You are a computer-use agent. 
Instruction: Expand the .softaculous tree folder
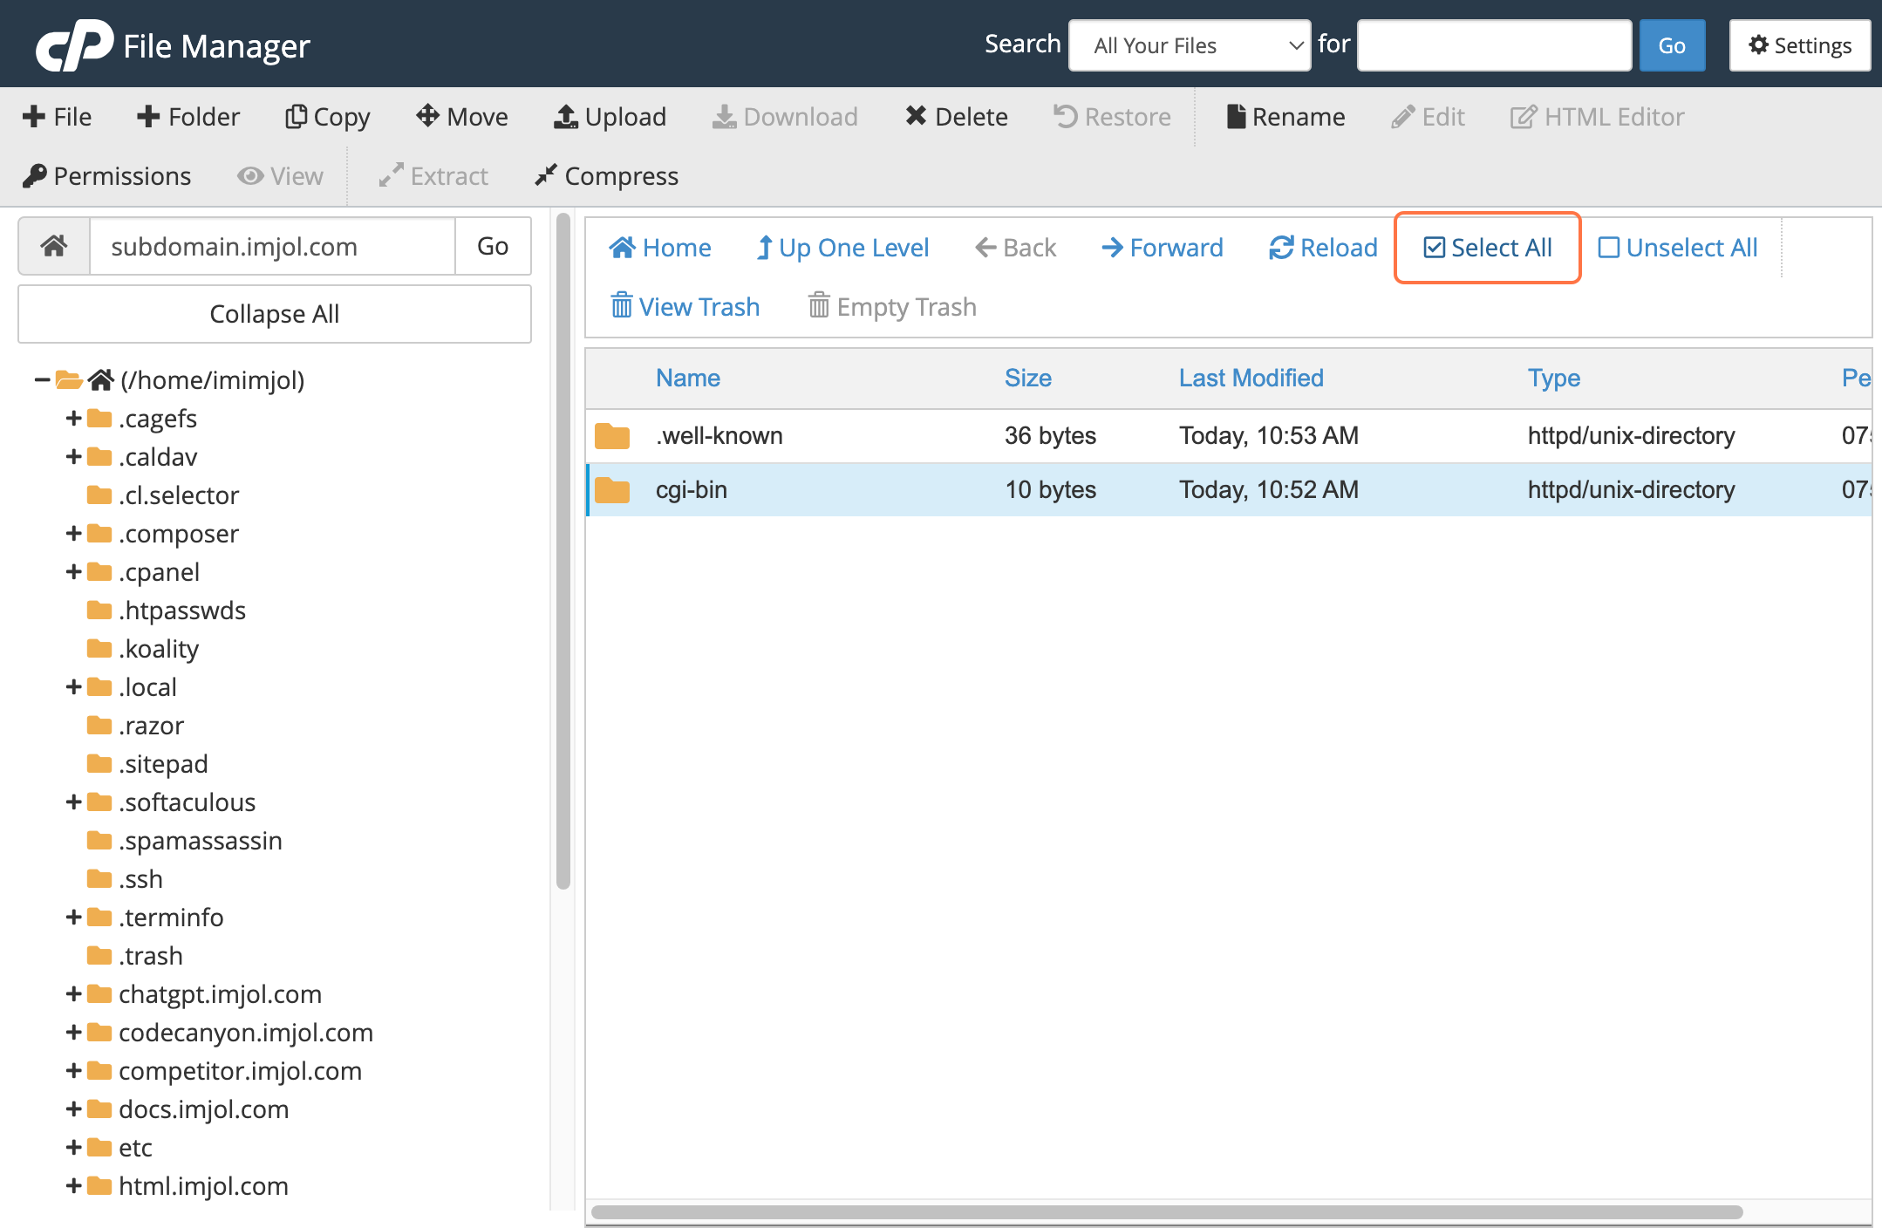pyautogui.click(x=74, y=802)
